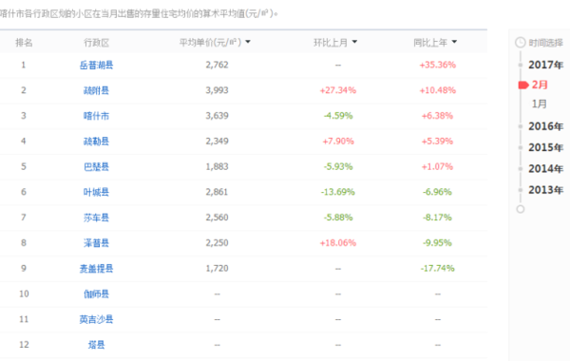Viewport: 570px width, 361px height.
Task: Select 1月 in the timeline
Action: [x=539, y=104]
